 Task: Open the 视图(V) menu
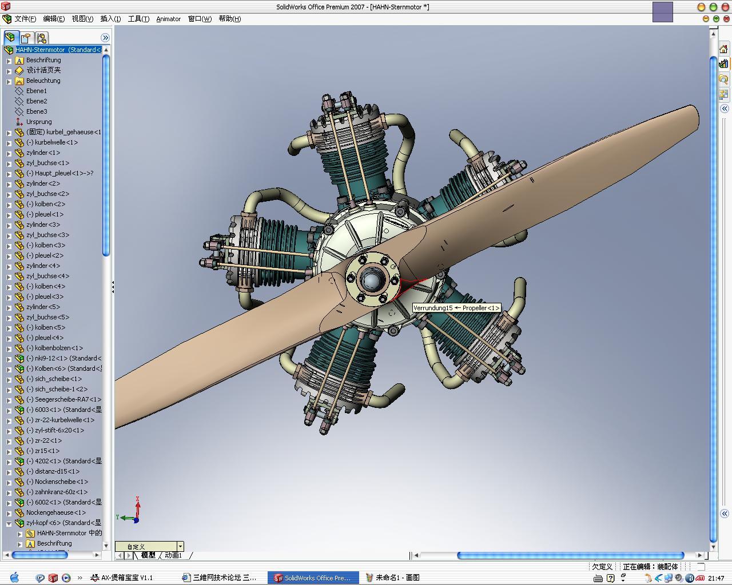click(x=83, y=19)
